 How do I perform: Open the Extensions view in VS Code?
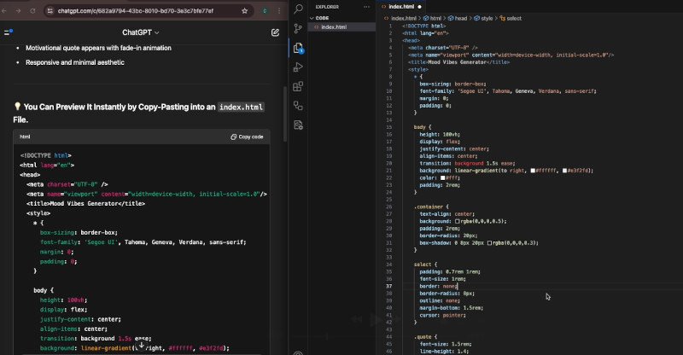pyautogui.click(x=298, y=86)
